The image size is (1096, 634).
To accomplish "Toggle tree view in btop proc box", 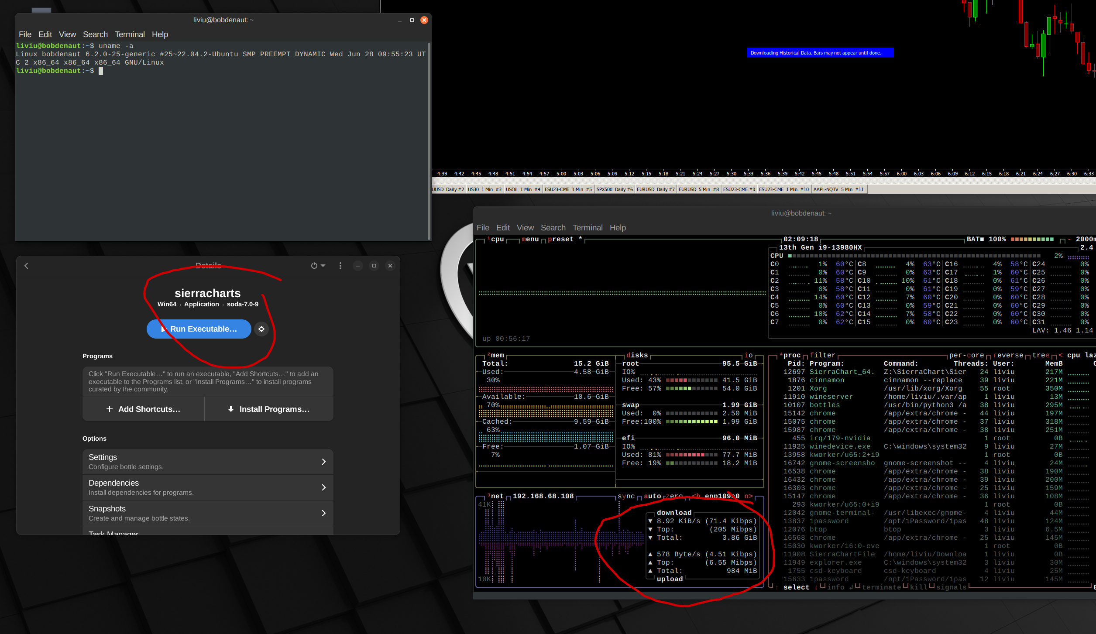I will pos(1041,355).
